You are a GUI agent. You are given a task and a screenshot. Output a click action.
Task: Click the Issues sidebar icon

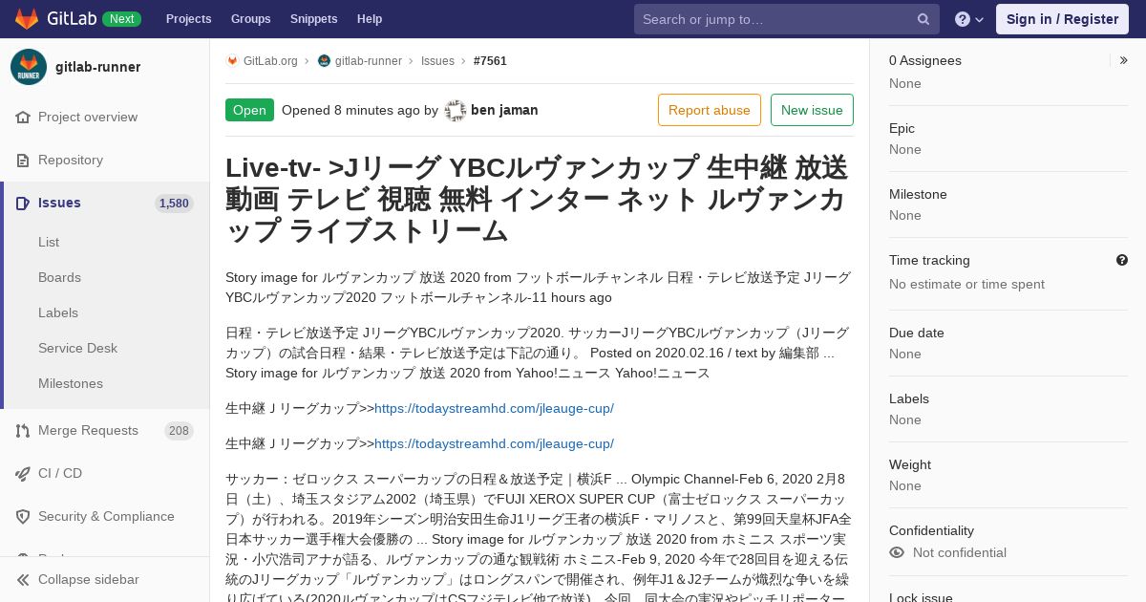point(23,203)
